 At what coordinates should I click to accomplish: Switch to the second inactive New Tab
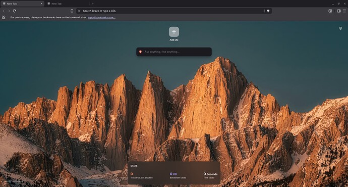click(68, 4)
